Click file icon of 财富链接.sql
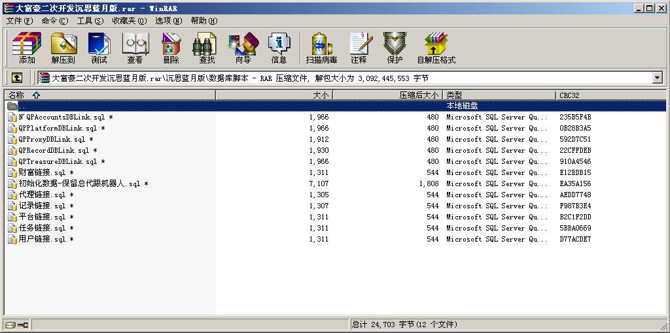Viewport: 670px width, 333px height. pyautogui.click(x=12, y=172)
